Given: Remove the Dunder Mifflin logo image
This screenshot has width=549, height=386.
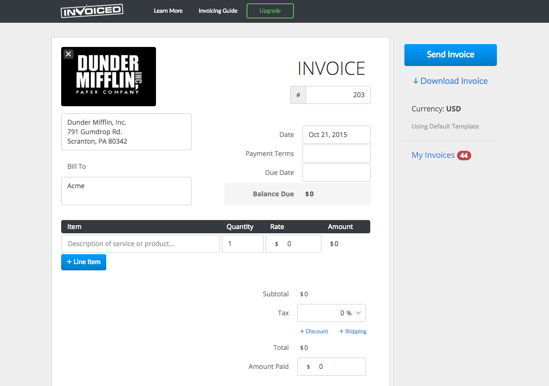Looking at the screenshot, I should [x=69, y=54].
